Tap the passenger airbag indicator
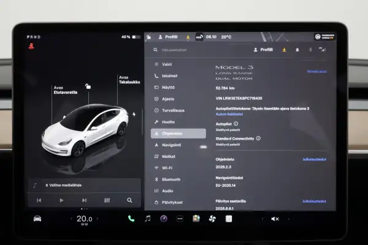 [x=325, y=37]
